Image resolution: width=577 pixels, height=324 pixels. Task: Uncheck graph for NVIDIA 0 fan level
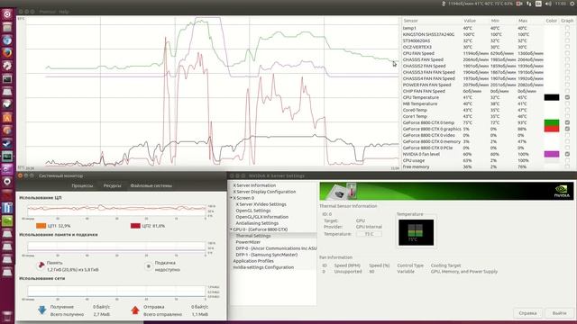click(567, 154)
